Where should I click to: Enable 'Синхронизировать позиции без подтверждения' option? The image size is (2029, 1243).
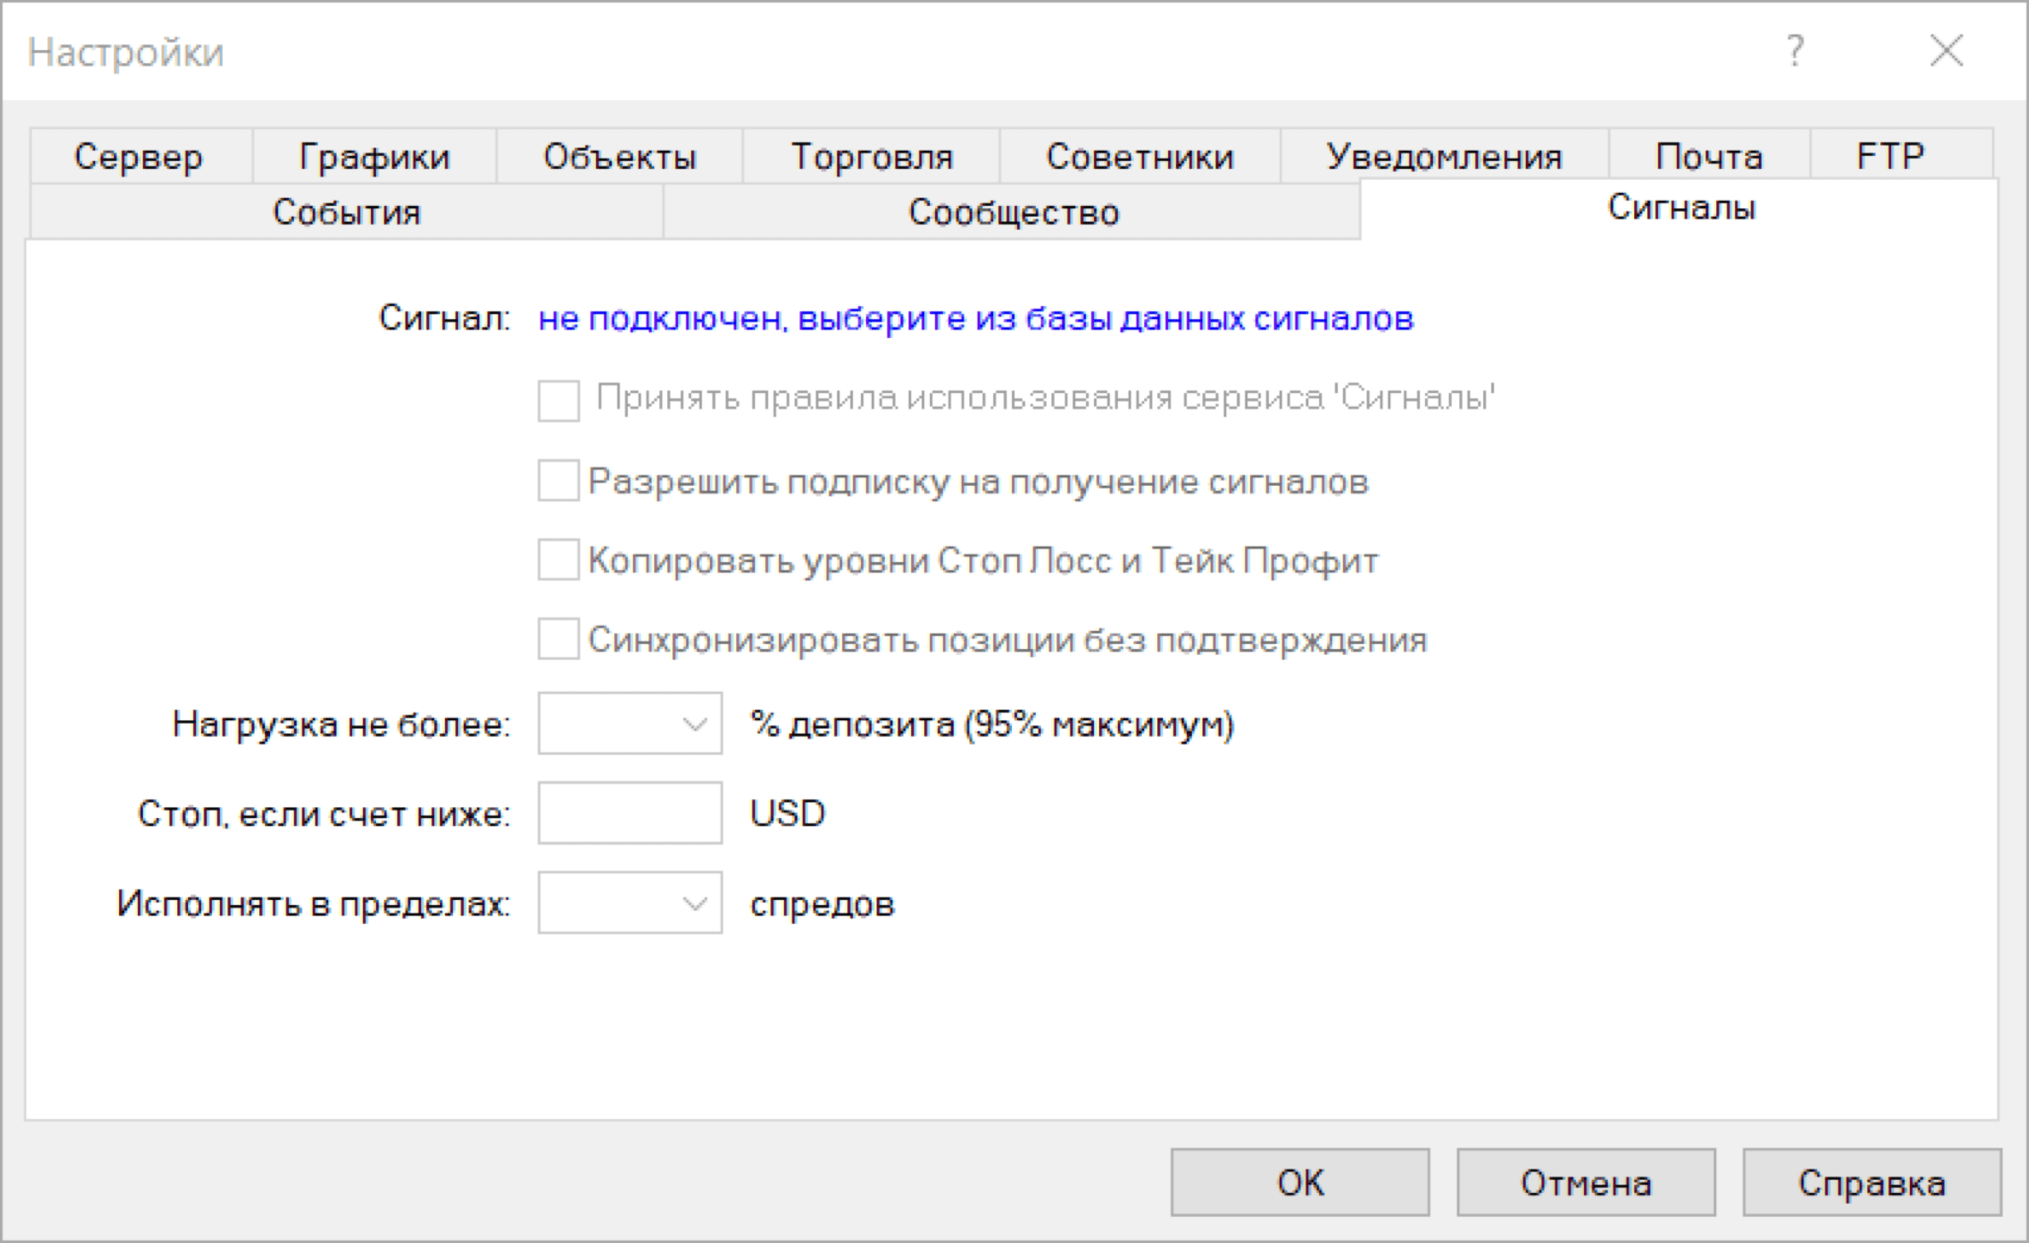(x=558, y=640)
